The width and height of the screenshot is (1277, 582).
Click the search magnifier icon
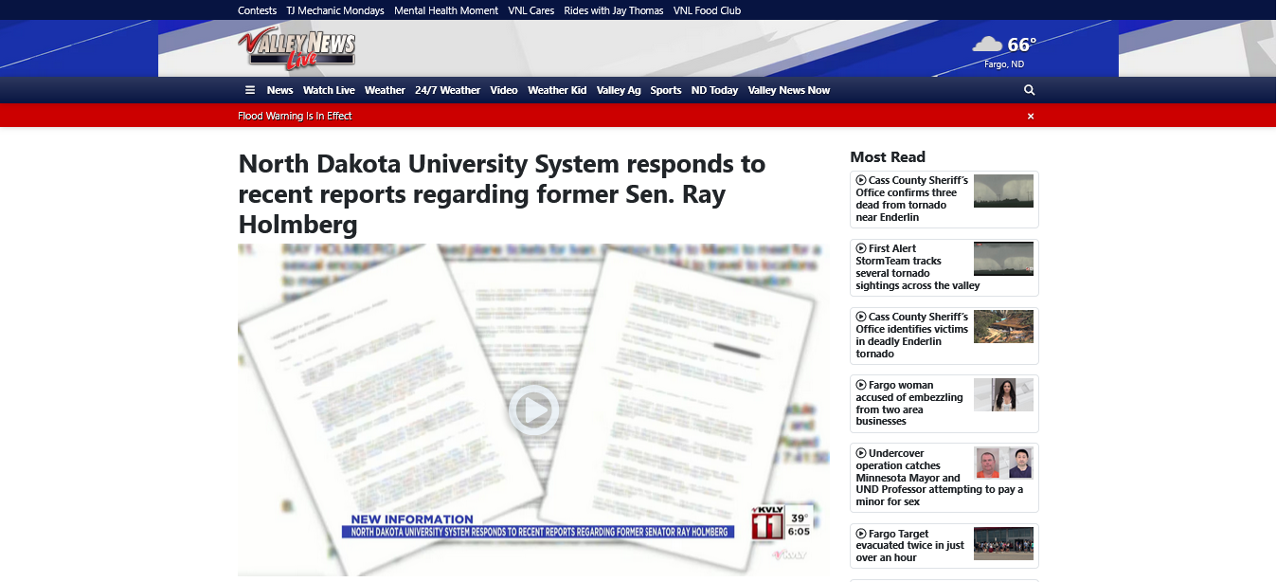1030,90
